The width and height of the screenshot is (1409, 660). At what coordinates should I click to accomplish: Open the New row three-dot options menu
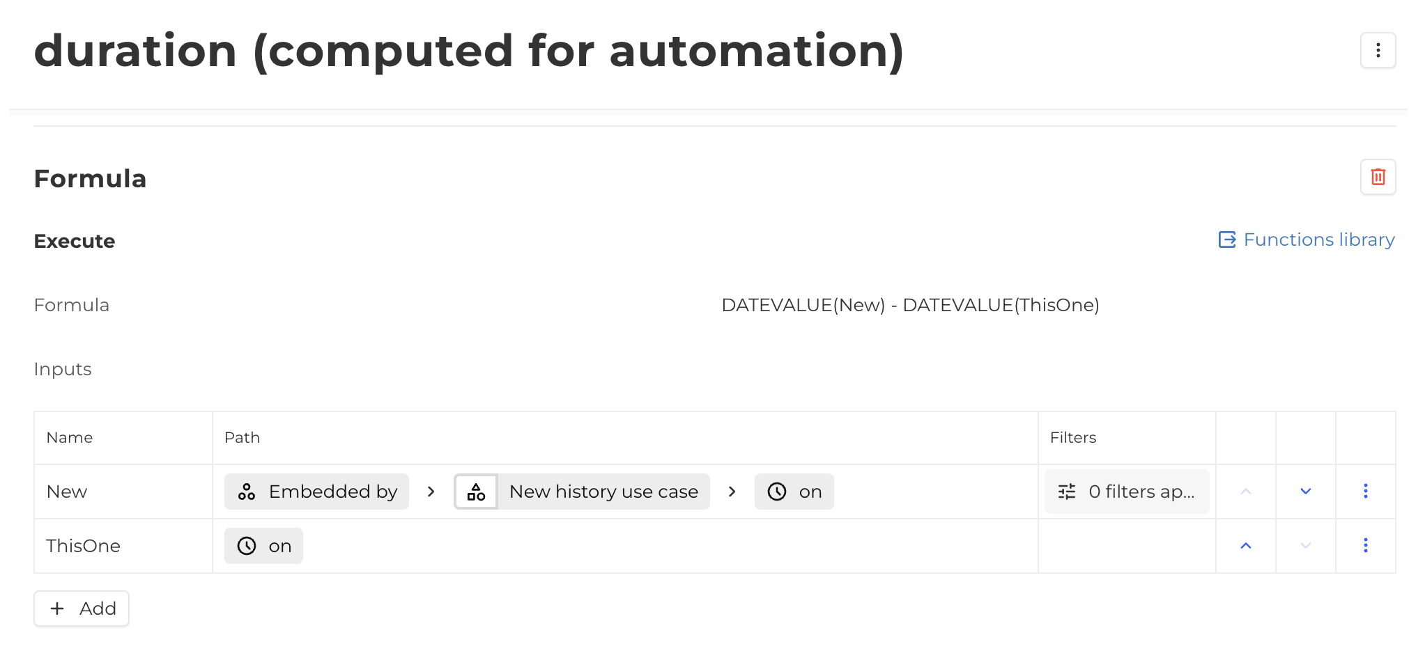(1365, 492)
